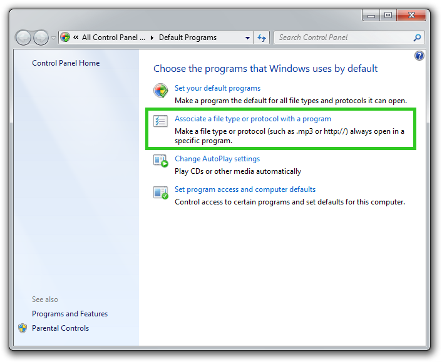This screenshot has height=362, width=442.
Task: Click the Control Panel icon in address bar
Action: tap(65, 37)
